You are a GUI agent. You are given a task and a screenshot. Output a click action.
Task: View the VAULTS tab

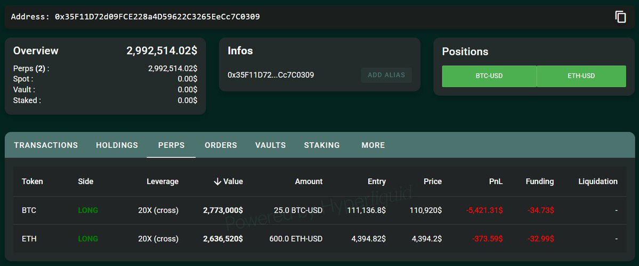click(x=271, y=145)
